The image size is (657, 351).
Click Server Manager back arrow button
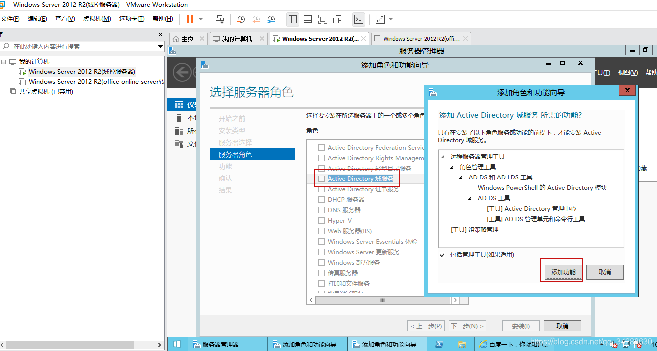[x=182, y=73]
